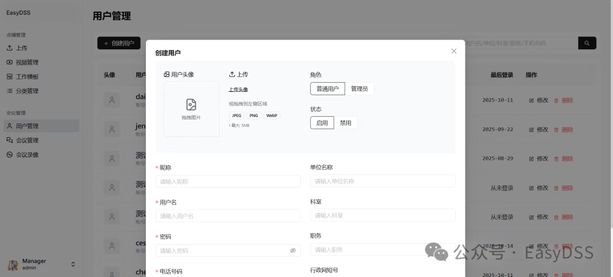Click the ces user avatar icon
The height and width of the screenshot is (277, 613).
click(112, 246)
